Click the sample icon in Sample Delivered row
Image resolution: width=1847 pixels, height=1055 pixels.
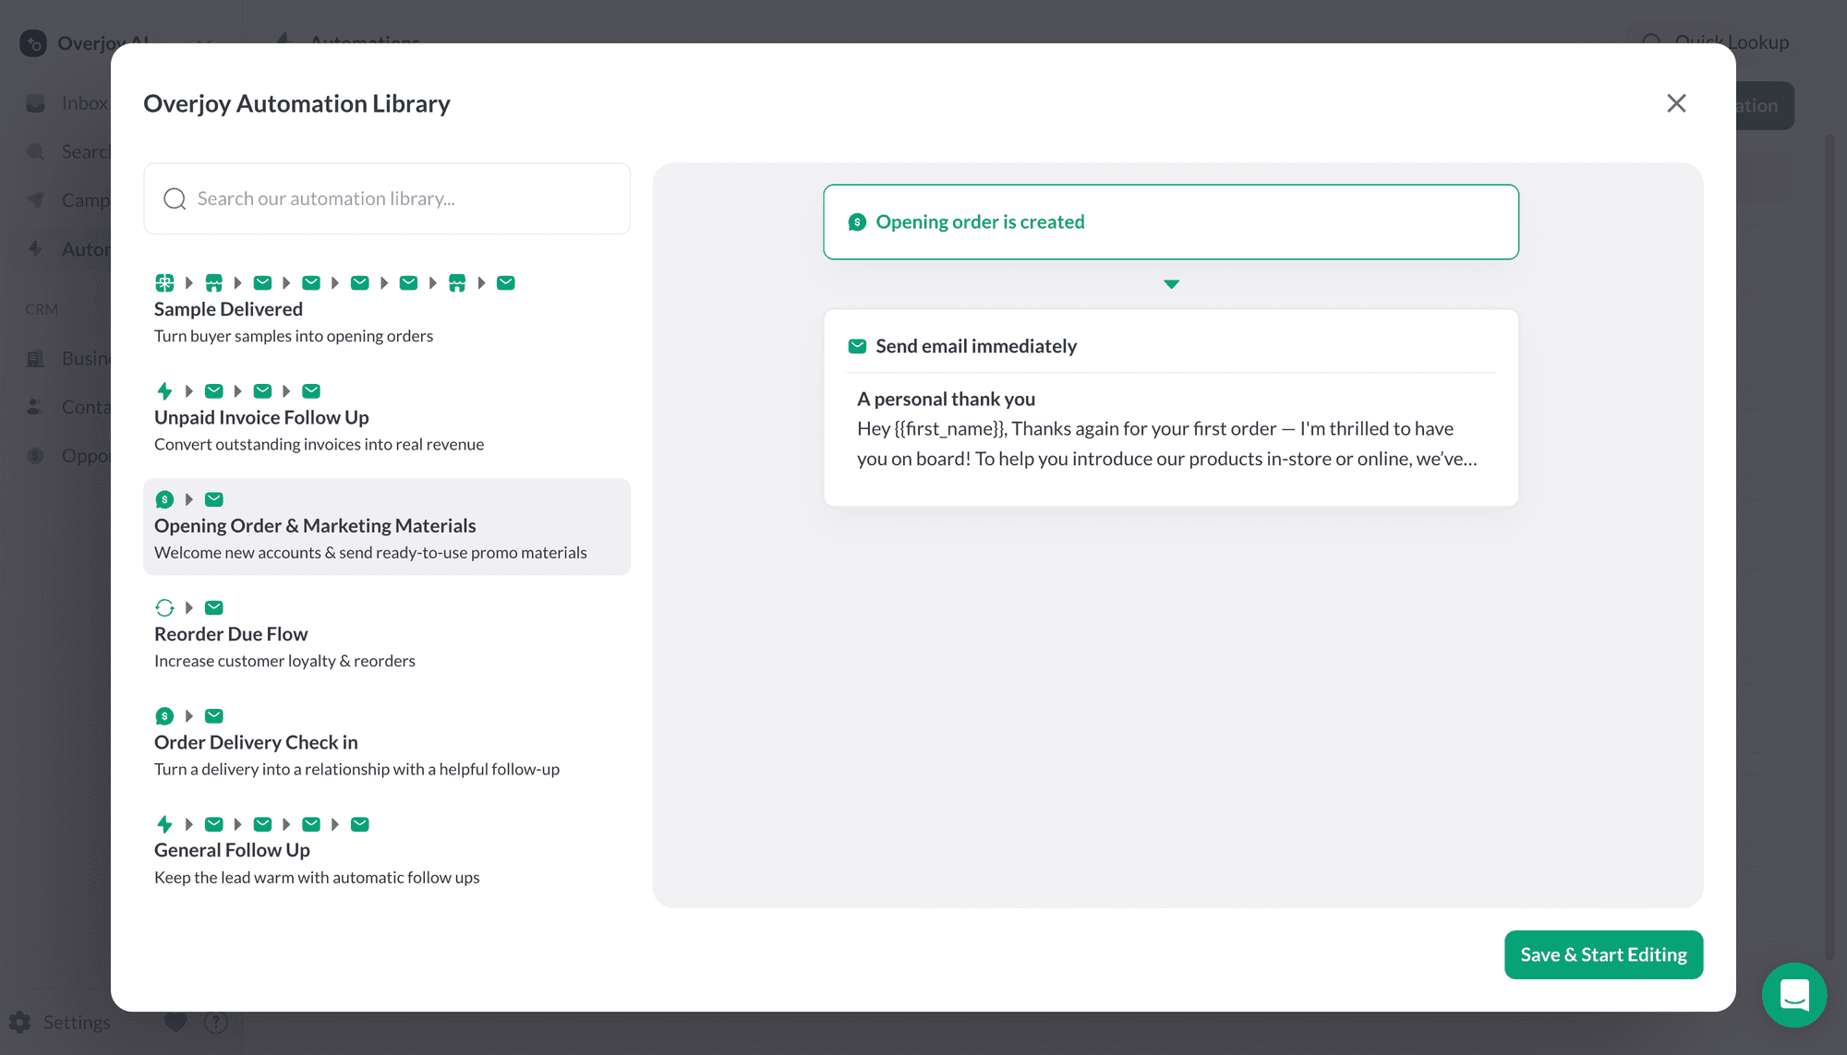pos(164,282)
